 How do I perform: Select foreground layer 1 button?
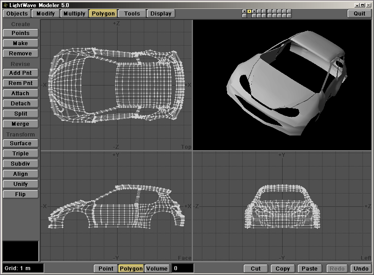(x=244, y=11)
